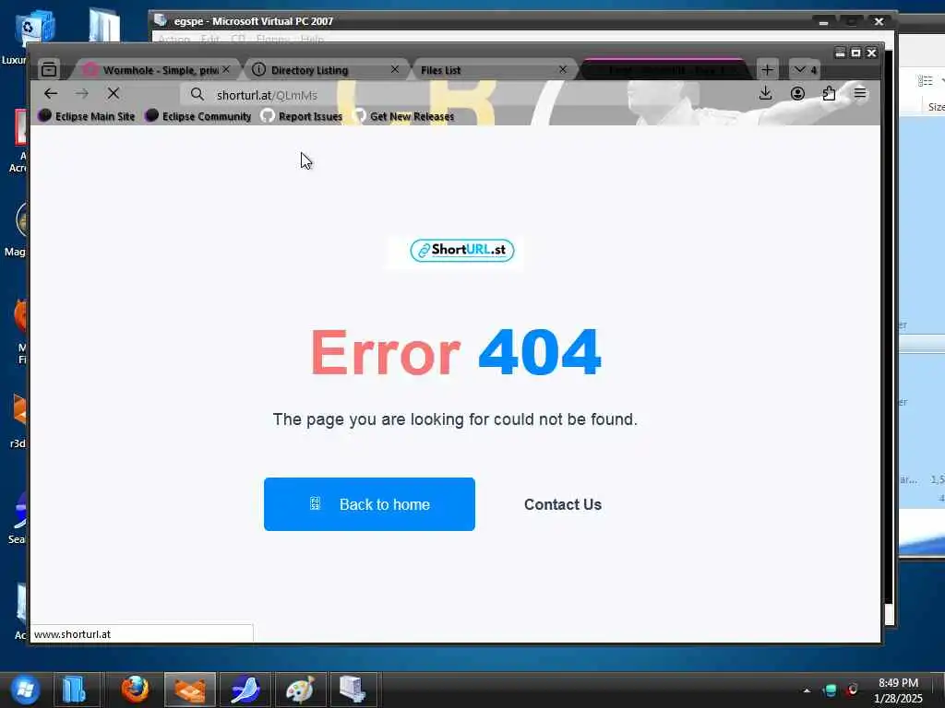
Task: Stop loading the page
Action: pyautogui.click(x=114, y=93)
